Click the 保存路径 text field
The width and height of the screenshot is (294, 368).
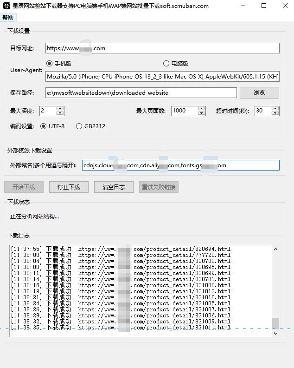[141, 93]
